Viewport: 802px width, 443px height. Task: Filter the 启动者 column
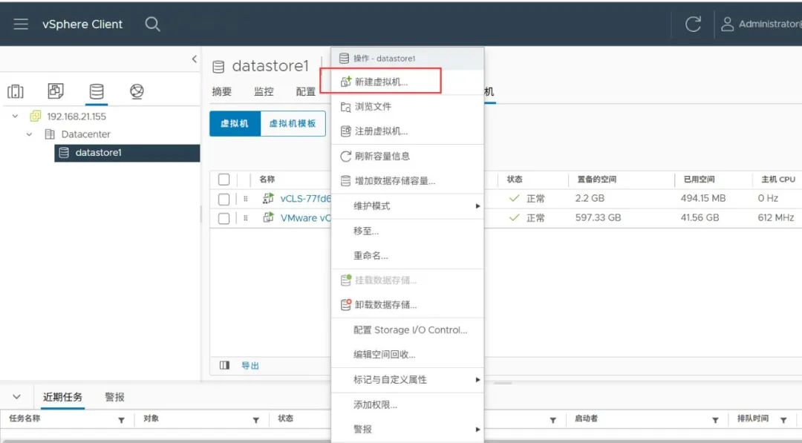click(715, 420)
